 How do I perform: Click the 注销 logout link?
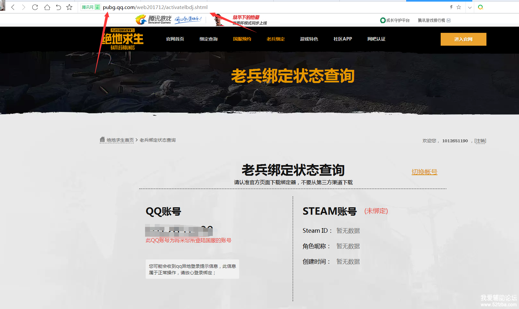480,141
